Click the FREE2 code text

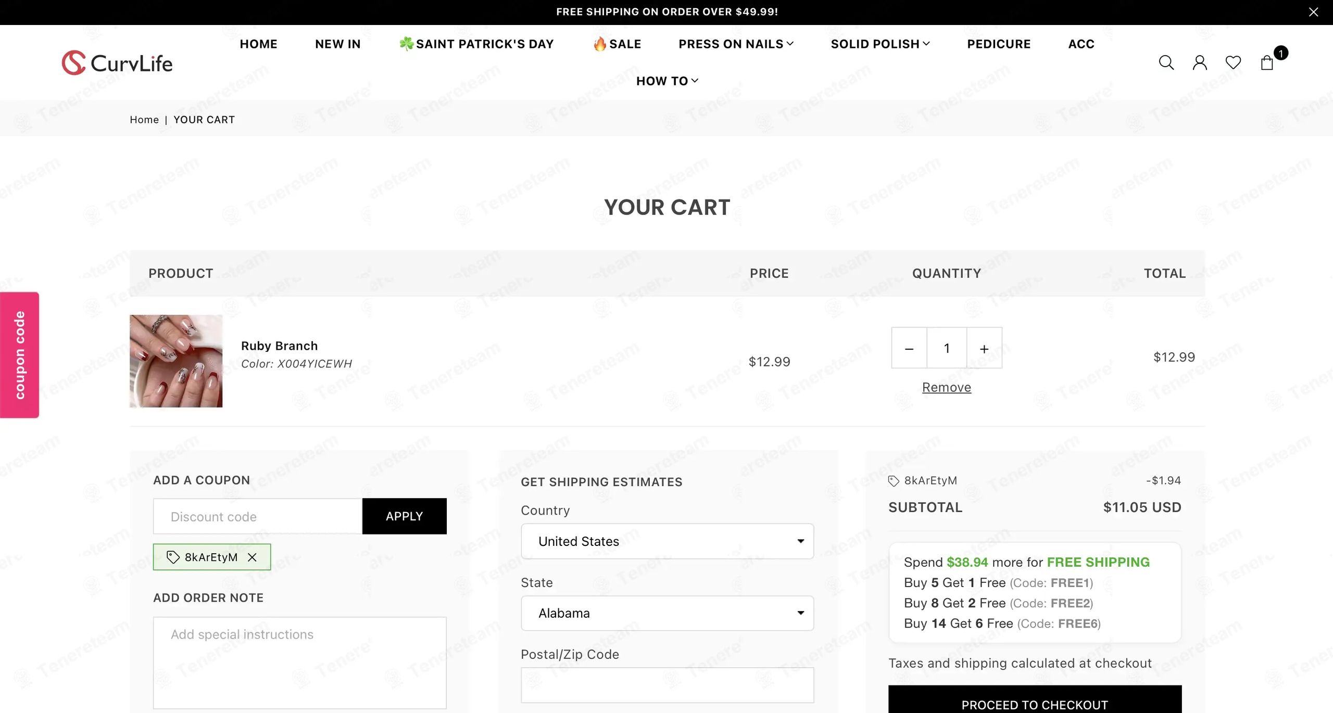[1070, 603]
